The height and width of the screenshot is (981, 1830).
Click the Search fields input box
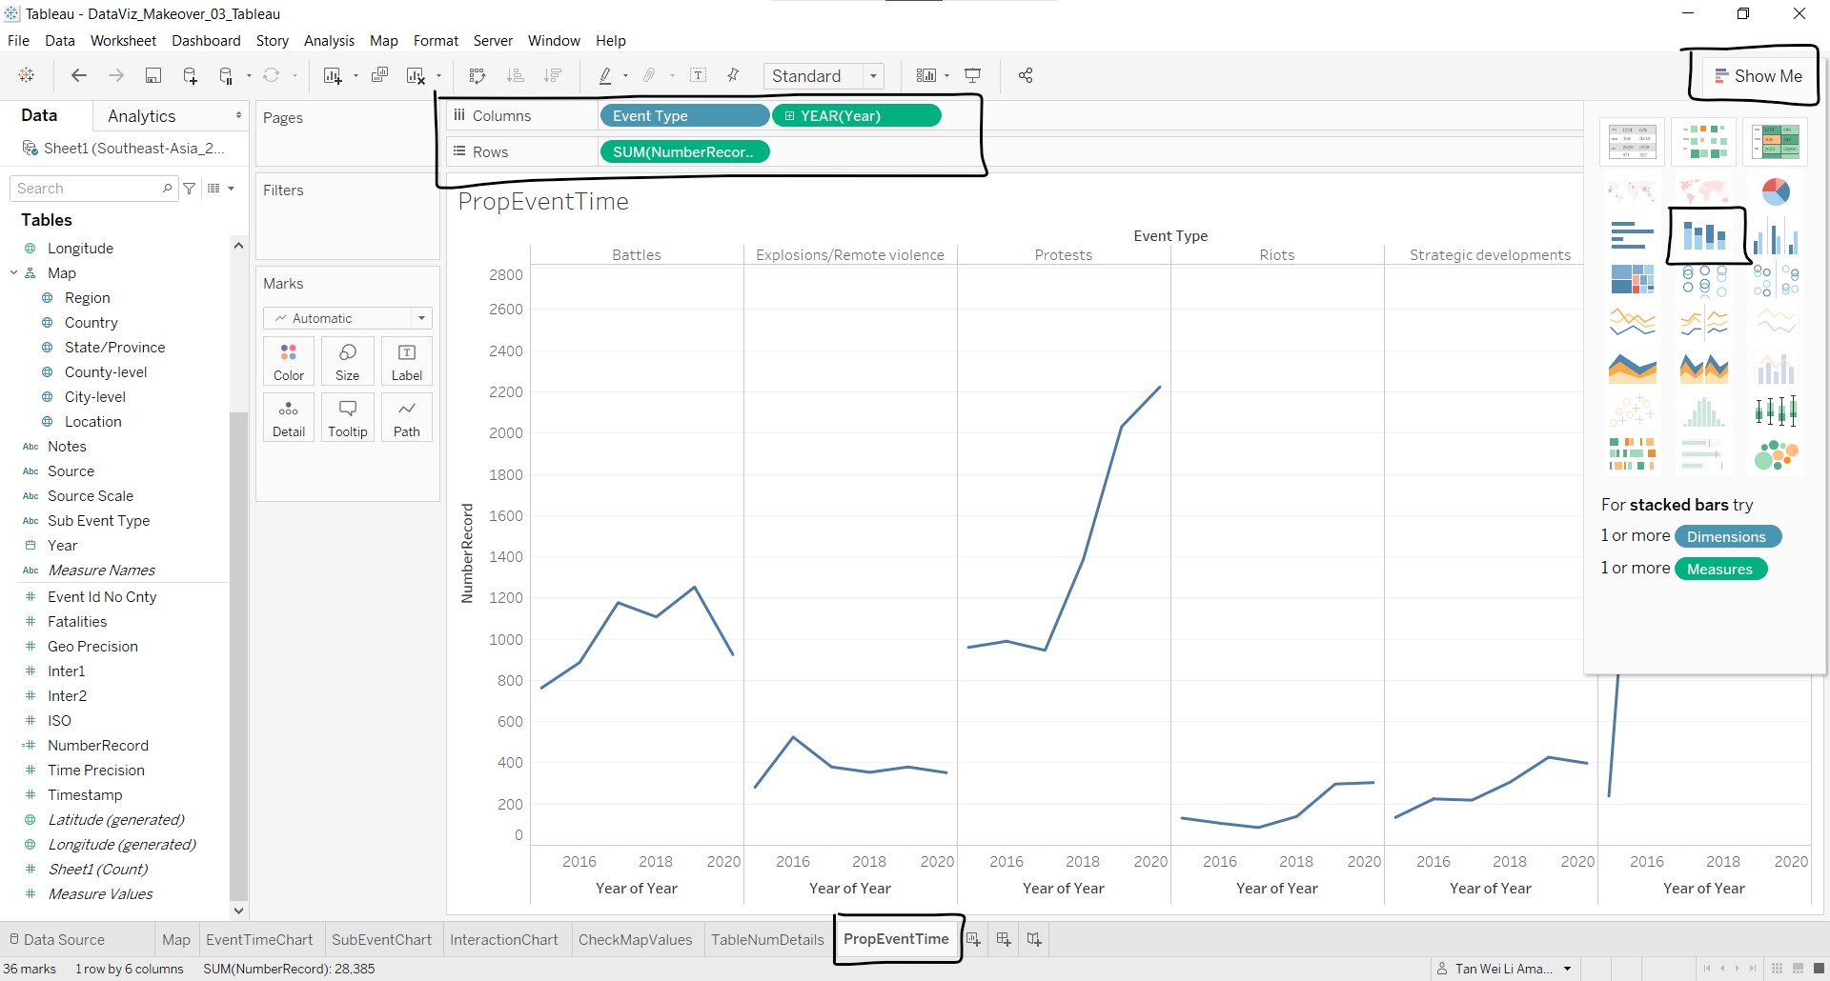(88, 189)
